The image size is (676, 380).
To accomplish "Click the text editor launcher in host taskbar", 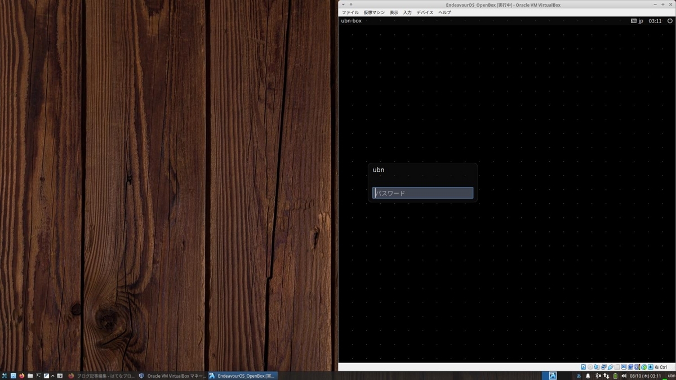I will click(46, 375).
